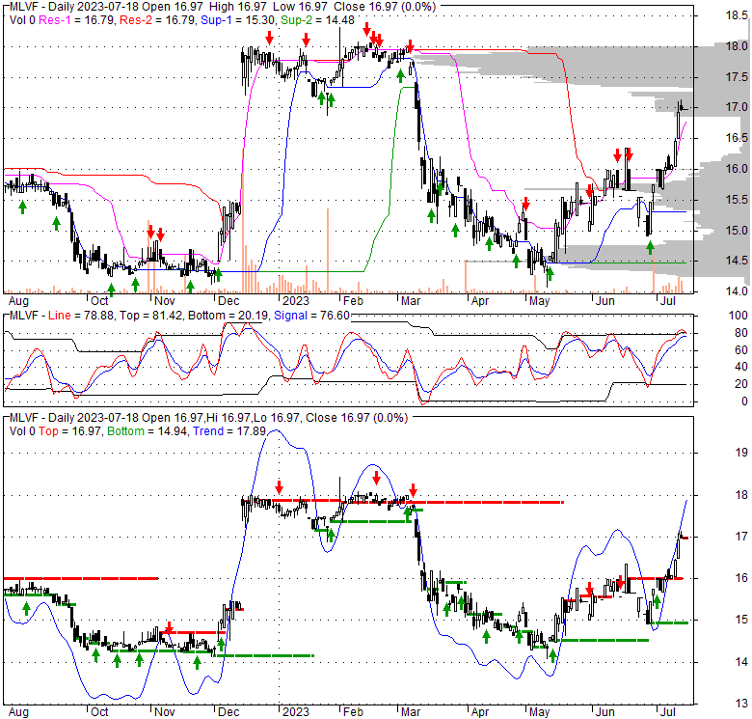
Task: Select 'Signal = 76.60' in the oscillator legend
Action: click(311, 316)
